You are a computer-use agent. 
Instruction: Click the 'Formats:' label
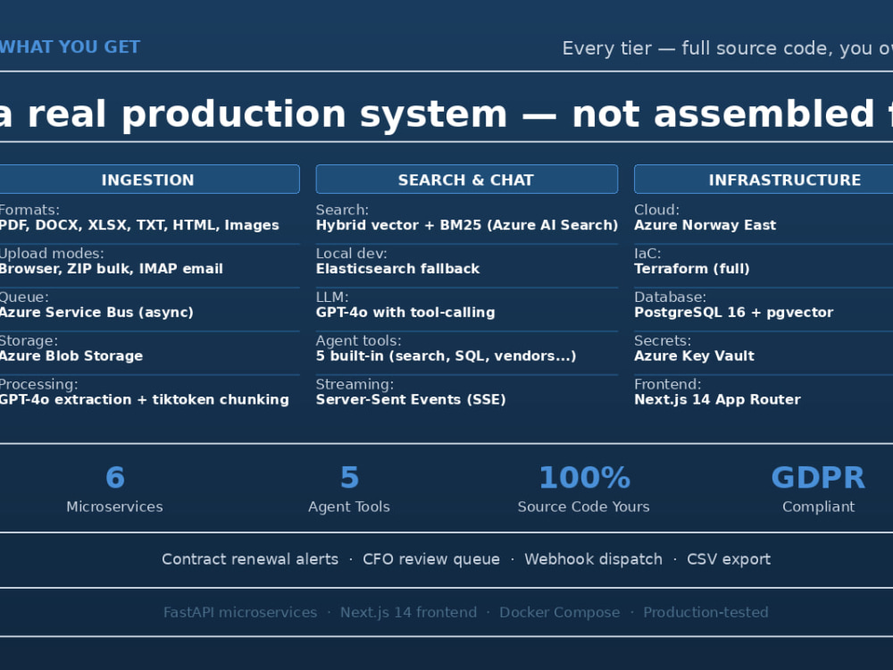pos(29,210)
